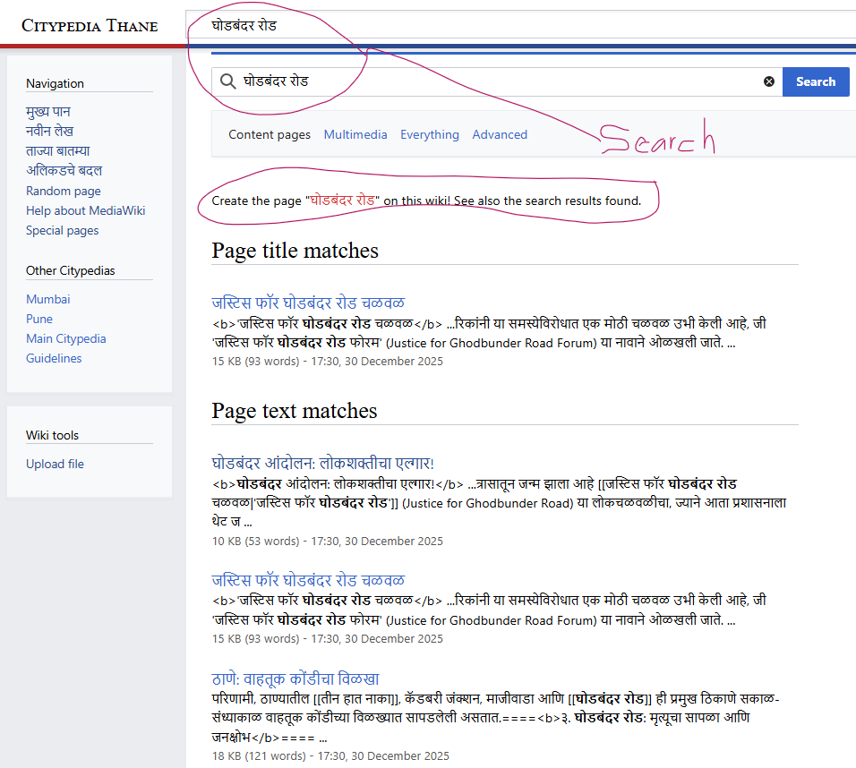Screen dimensions: 856x768
Task: Open a Random page
Action: pos(64,191)
